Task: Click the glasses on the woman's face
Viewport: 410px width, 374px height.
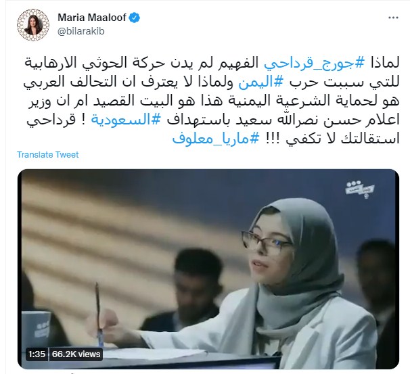Action: tap(266, 241)
